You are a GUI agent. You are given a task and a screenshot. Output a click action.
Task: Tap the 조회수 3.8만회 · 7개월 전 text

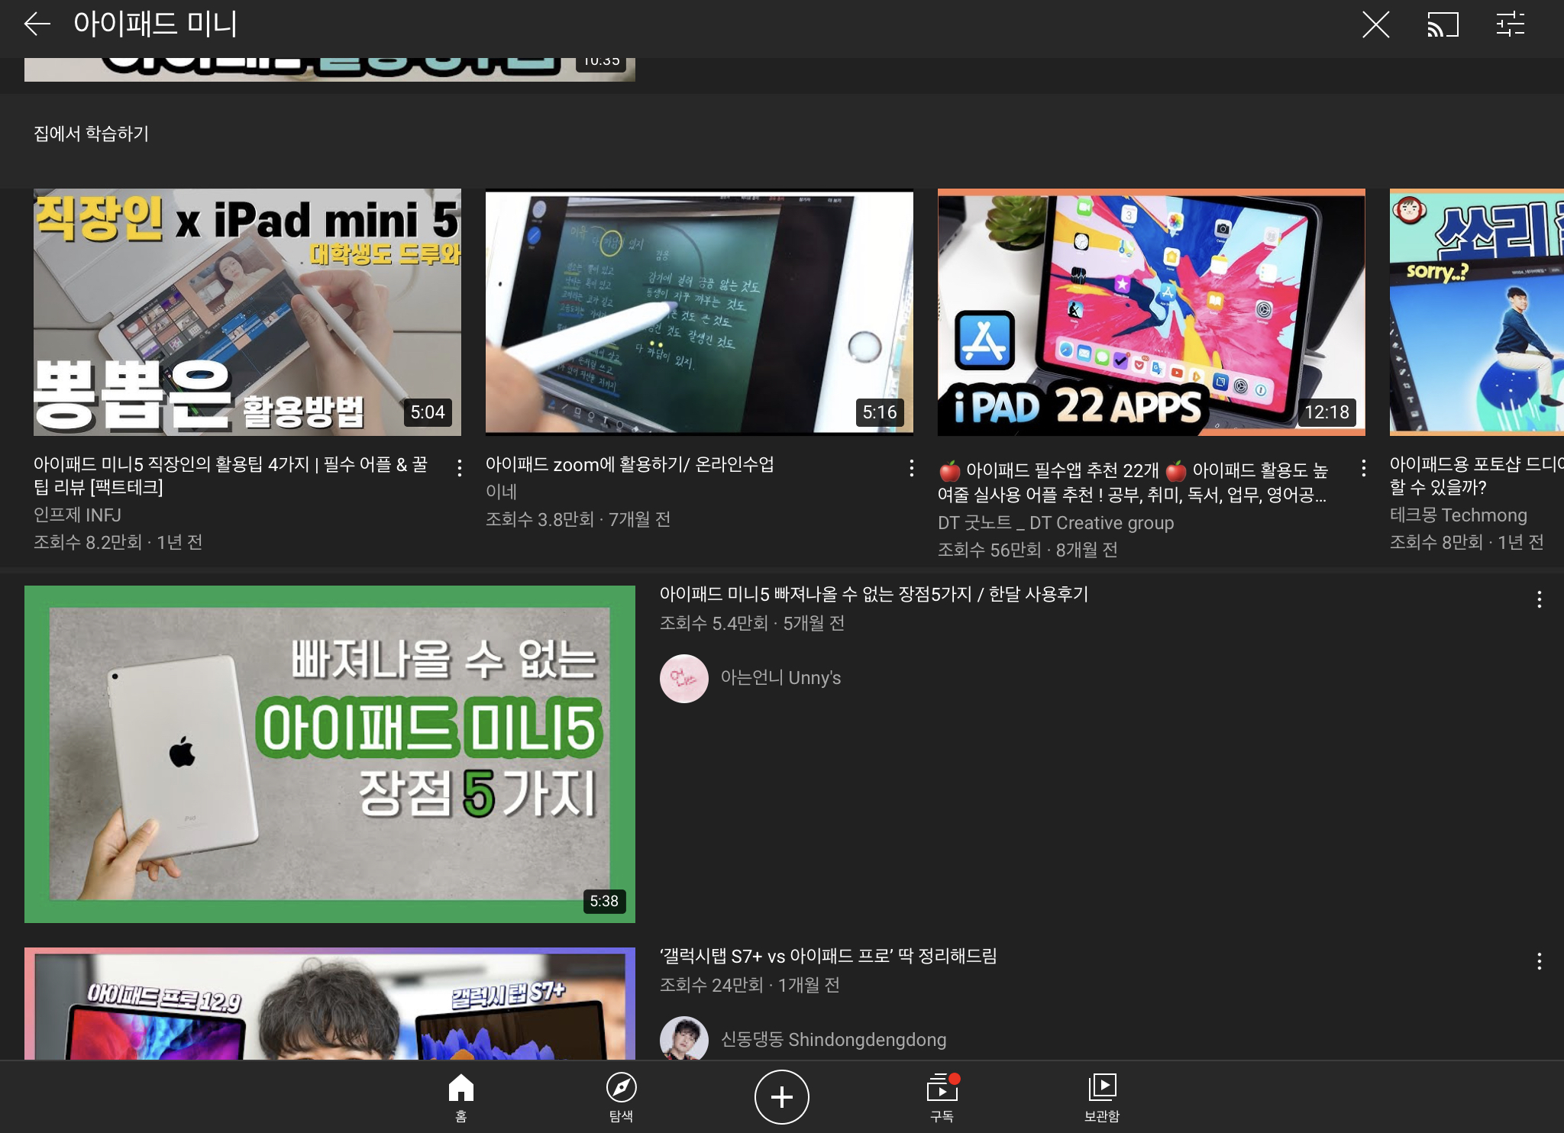coord(578,519)
